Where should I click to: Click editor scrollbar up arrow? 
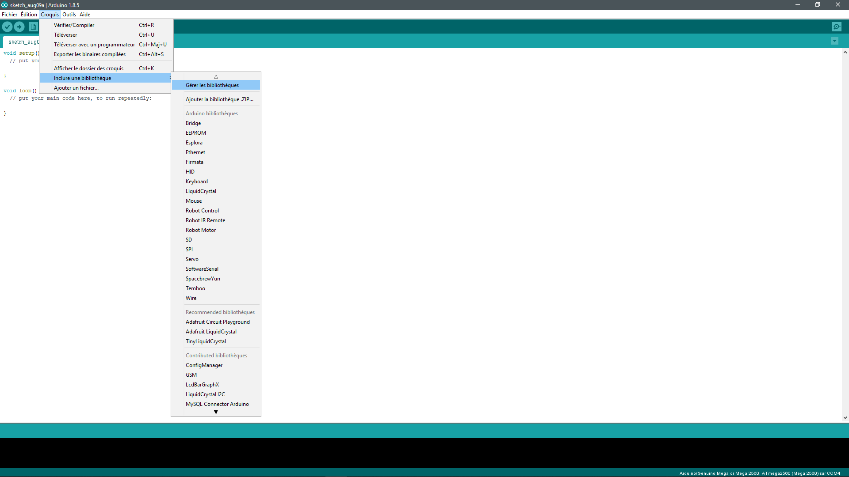(845, 52)
